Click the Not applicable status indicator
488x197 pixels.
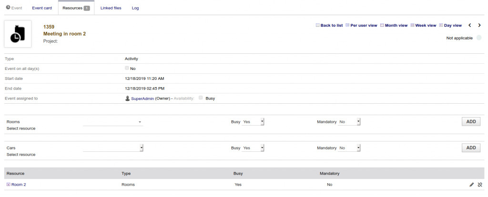click(478, 38)
